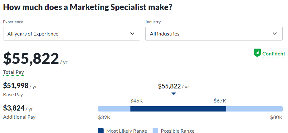The height and width of the screenshot is (133, 288).
Task: Open the All industries dropdown
Action: pos(214,34)
